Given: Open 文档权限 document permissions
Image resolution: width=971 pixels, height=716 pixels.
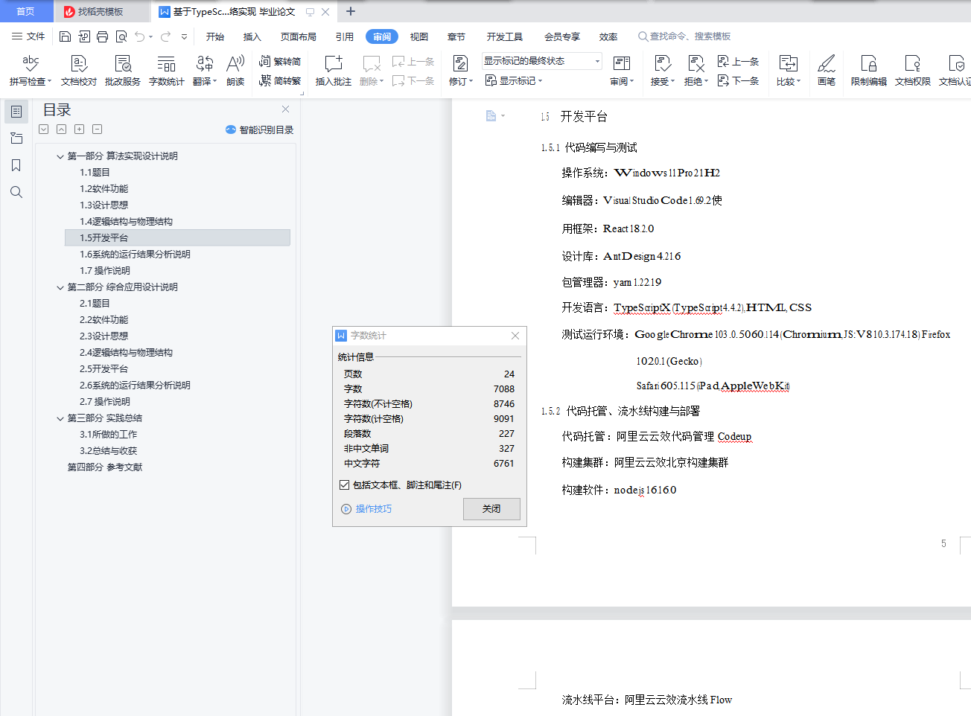Looking at the screenshot, I should [913, 71].
